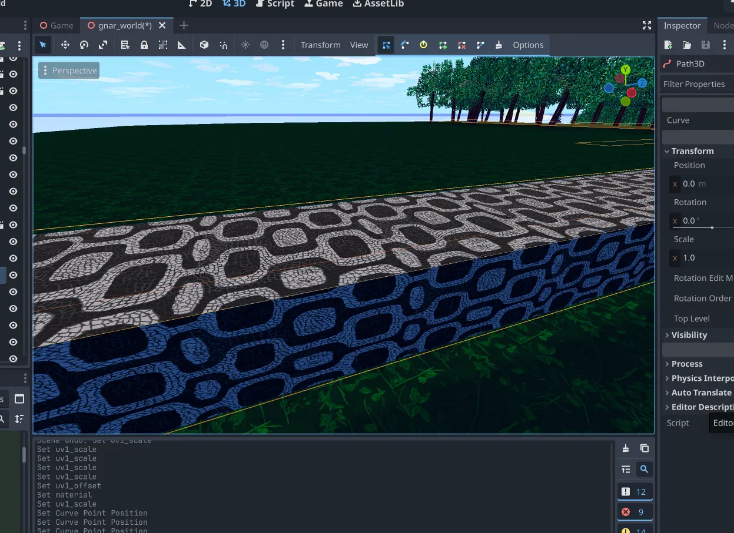The image size is (734, 533).
Task: Close the gnar_world(*) scene tab
Action: coord(163,25)
